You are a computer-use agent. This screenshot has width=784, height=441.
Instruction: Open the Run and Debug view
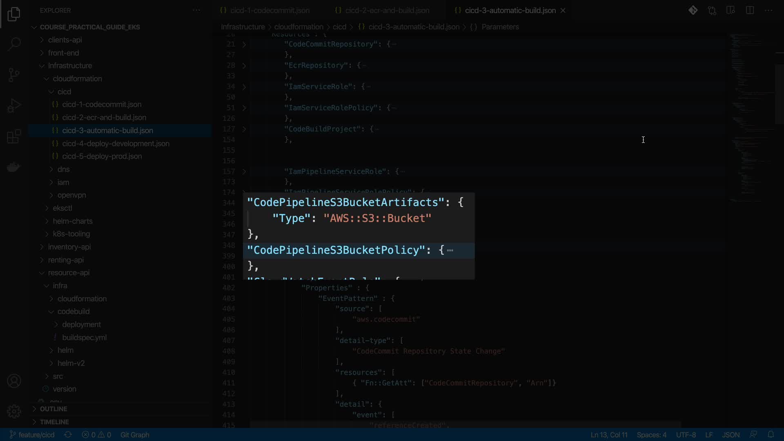[x=14, y=106]
